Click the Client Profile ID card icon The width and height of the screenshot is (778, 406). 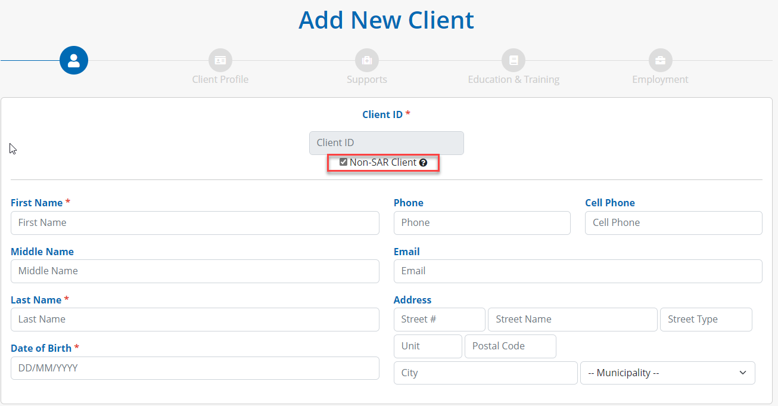[x=220, y=60]
